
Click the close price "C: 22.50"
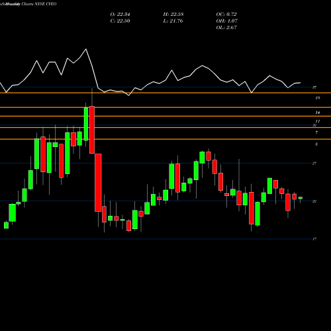[120, 21]
